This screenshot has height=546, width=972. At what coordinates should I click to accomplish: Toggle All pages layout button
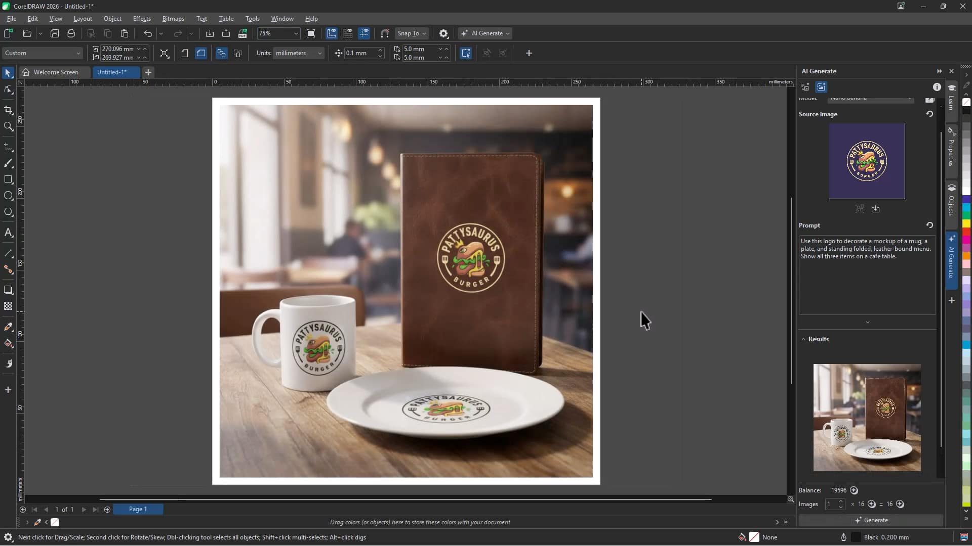point(221,53)
